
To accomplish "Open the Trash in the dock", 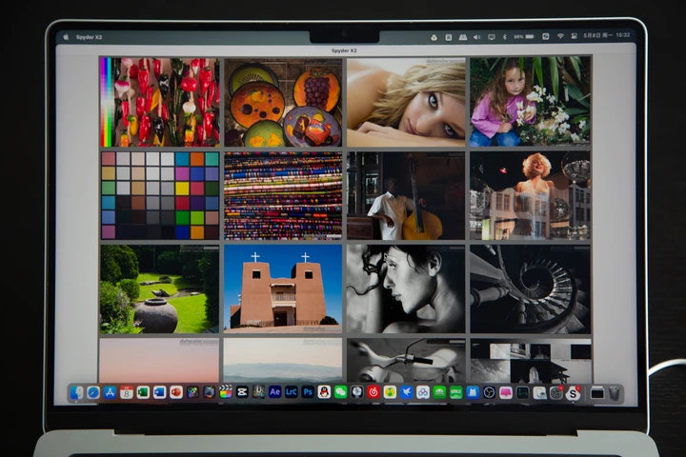I will [615, 393].
